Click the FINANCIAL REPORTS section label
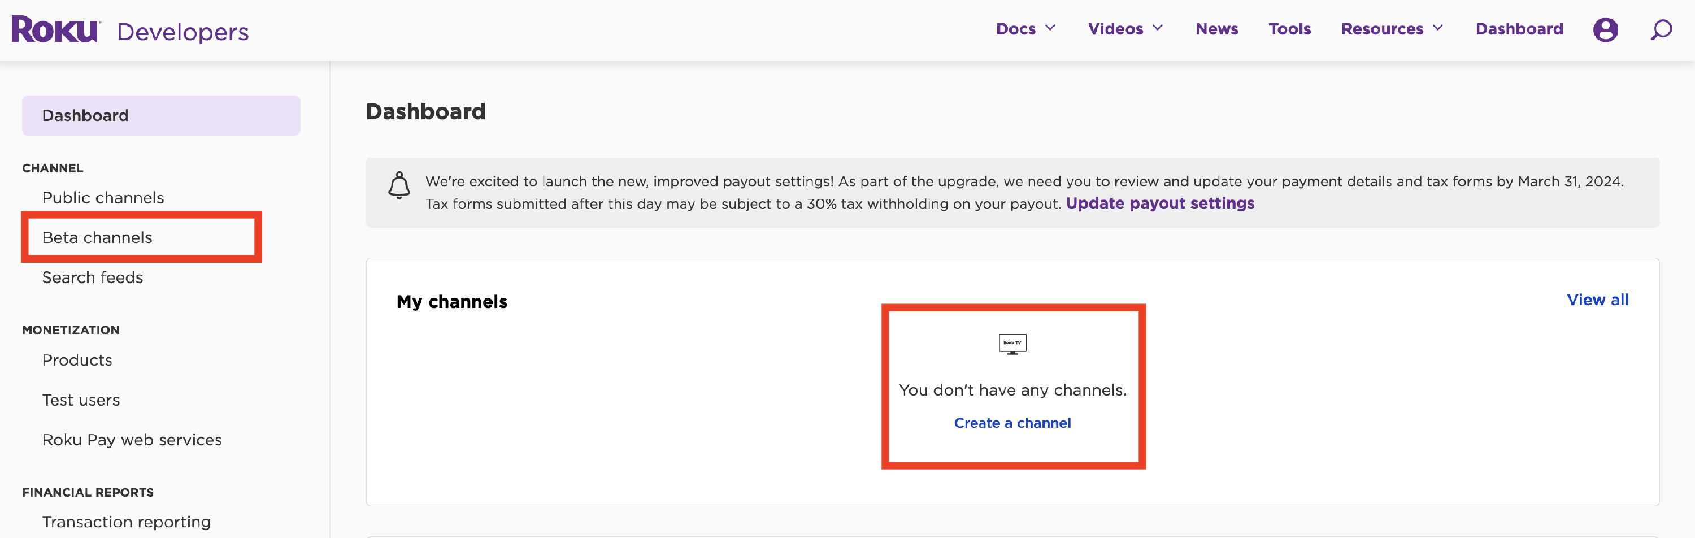This screenshot has width=1695, height=538. click(x=88, y=493)
